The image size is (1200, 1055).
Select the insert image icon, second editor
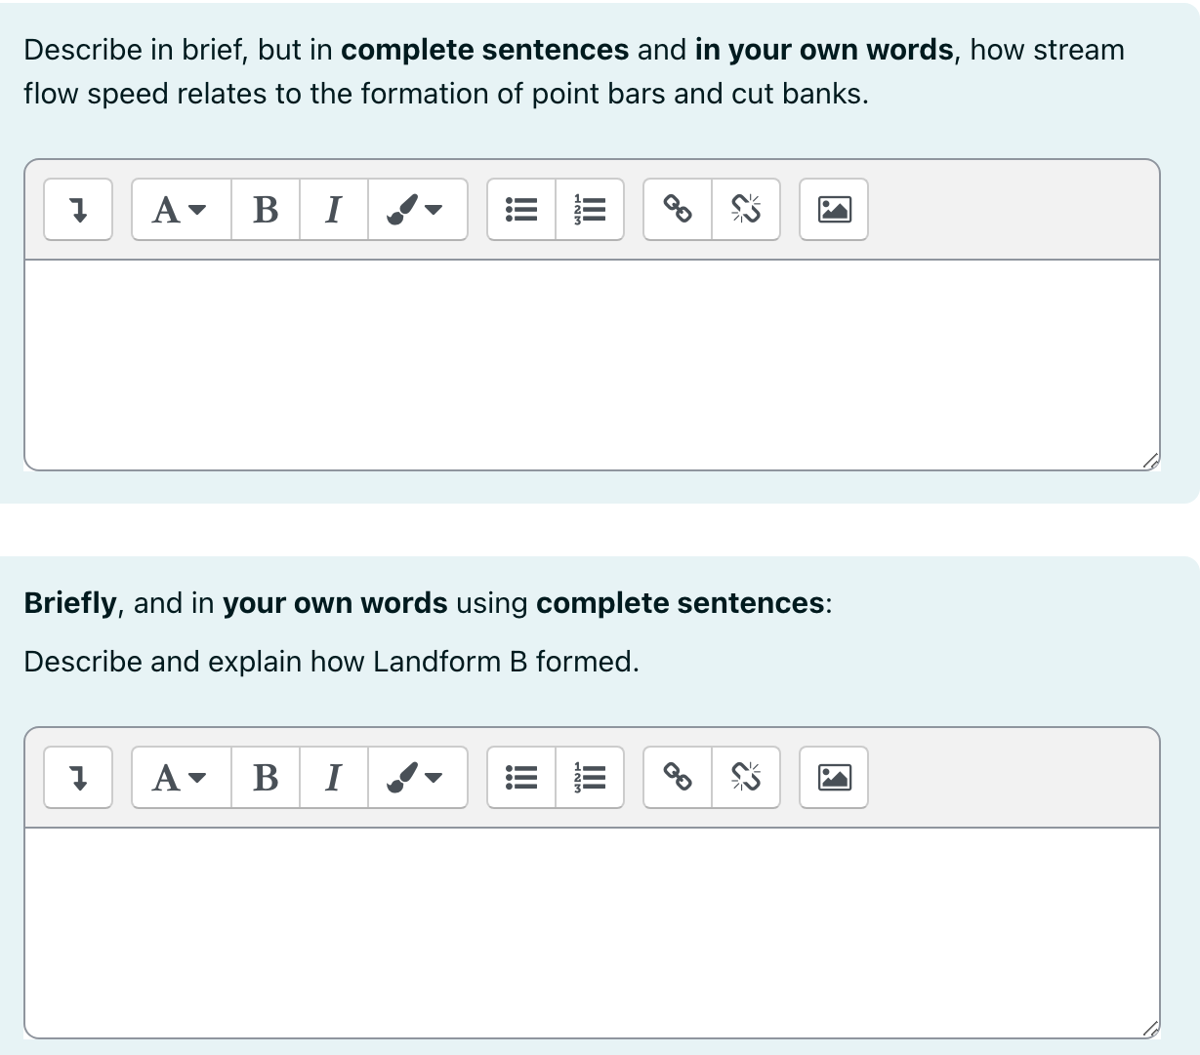click(833, 777)
